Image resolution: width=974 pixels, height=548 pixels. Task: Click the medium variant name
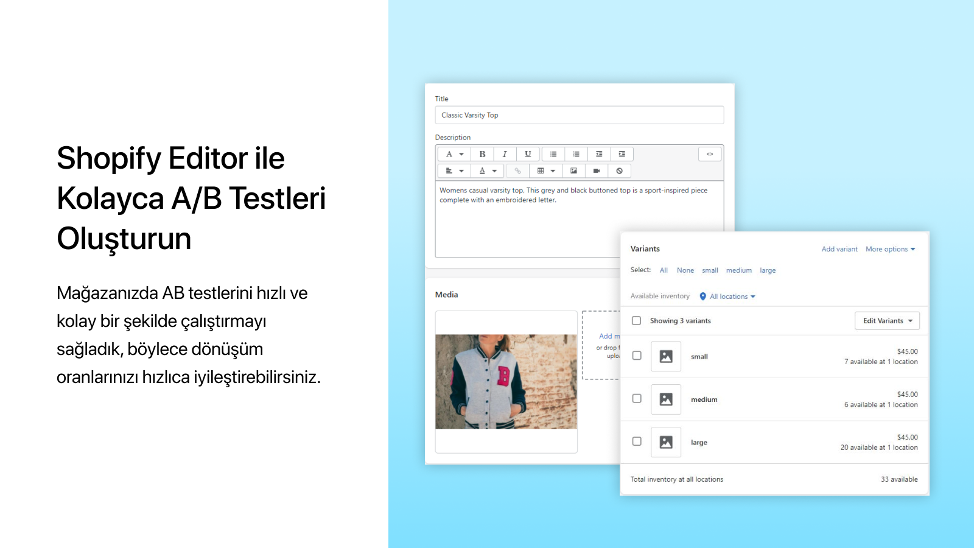(704, 399)
